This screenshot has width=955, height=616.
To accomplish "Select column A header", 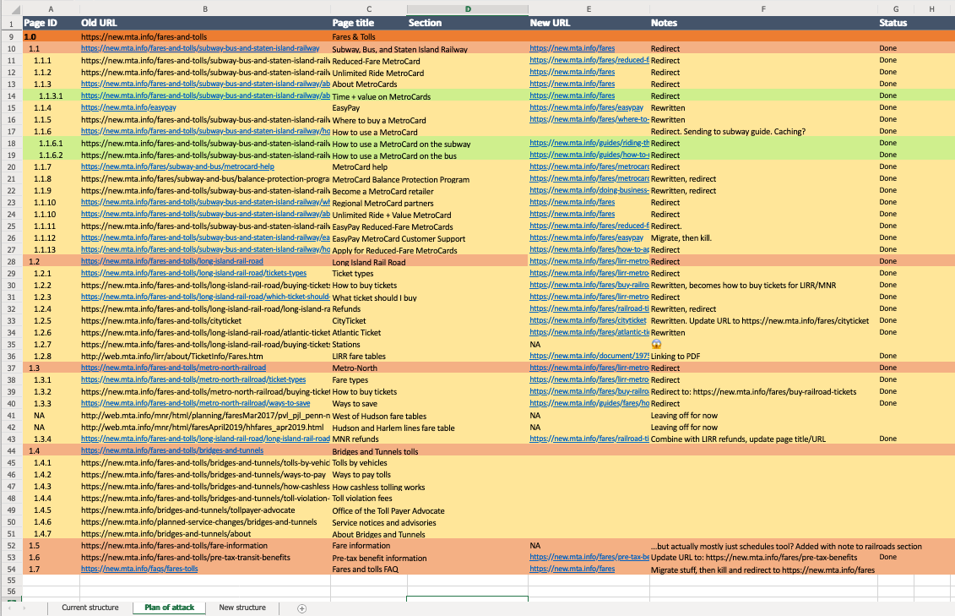I will pyautogui.click(x=51, y=9).
